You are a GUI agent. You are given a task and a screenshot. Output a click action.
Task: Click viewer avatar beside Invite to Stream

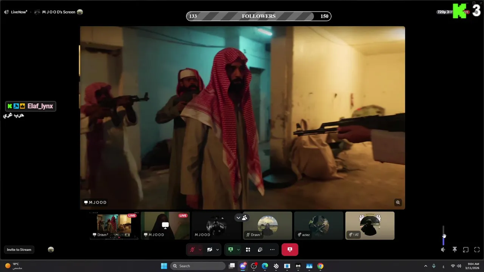(51, 250)
